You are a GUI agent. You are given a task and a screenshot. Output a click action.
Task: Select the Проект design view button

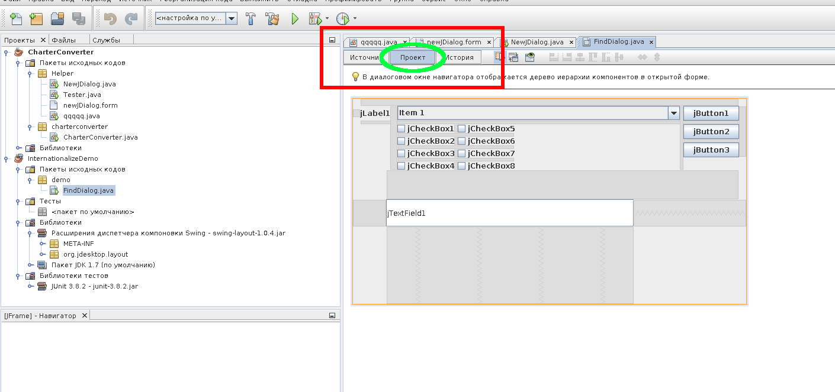(x=413, y=57)
